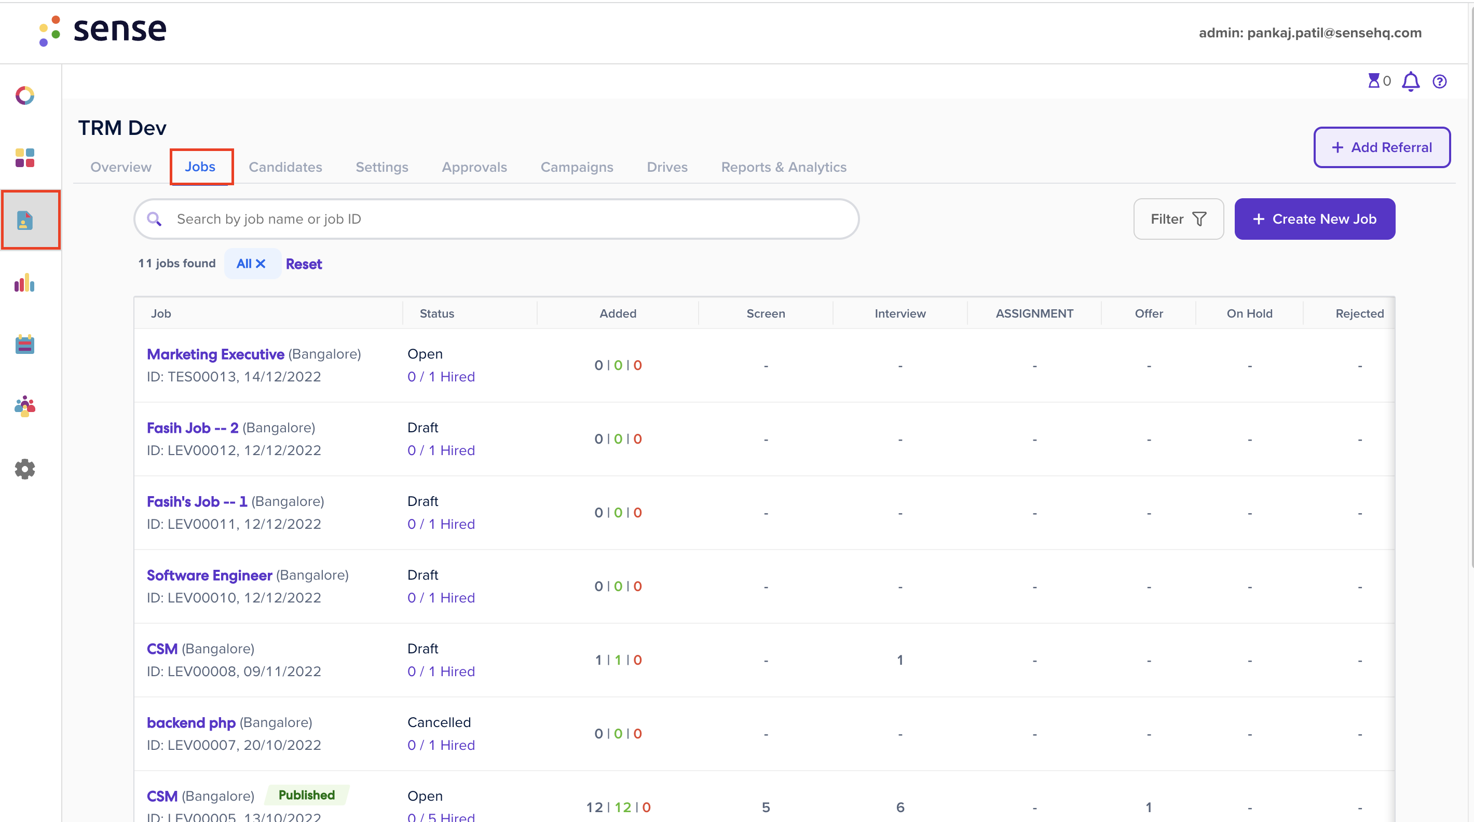Click the Status column header
The width and height of the screenshot is (1474, 822).
(436, 313)
